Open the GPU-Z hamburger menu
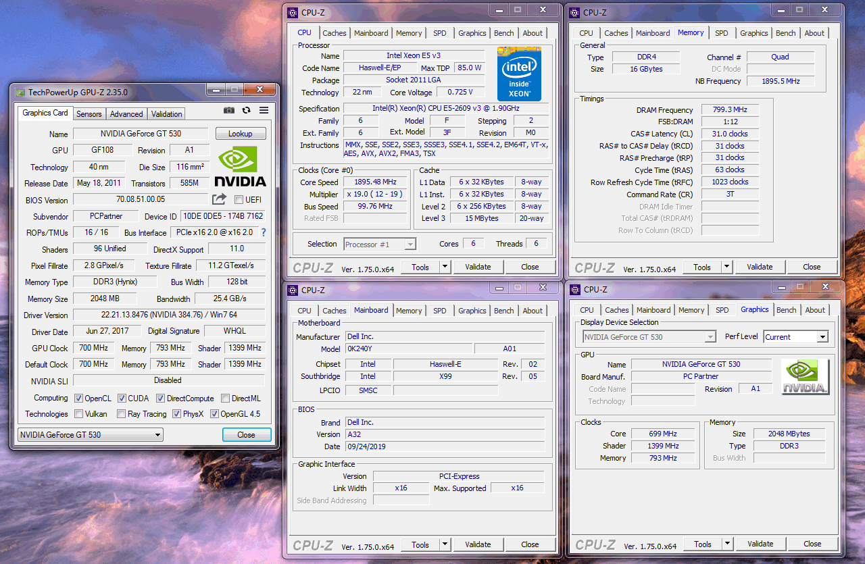This screenshot has height=564, width=865. click(x=264, y=110)
